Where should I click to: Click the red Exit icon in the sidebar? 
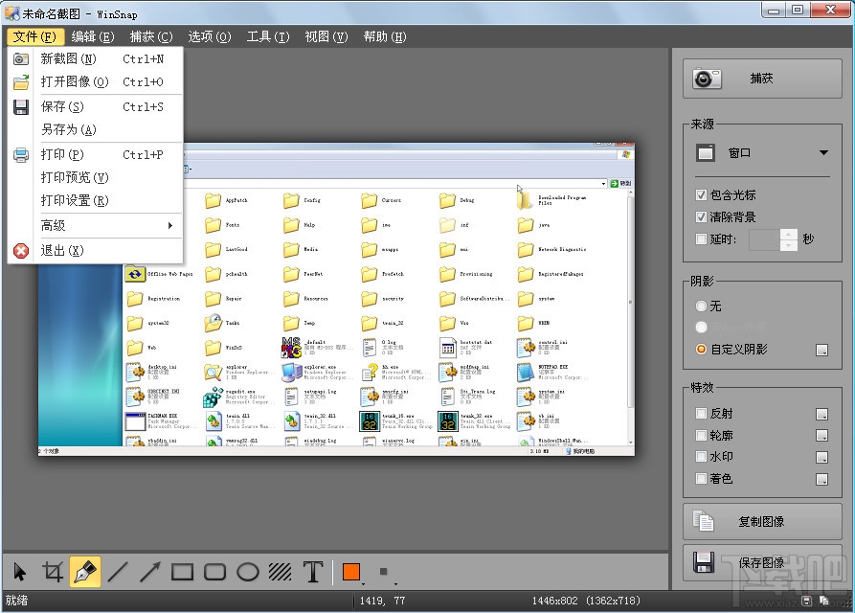click(x=19, y=251)
